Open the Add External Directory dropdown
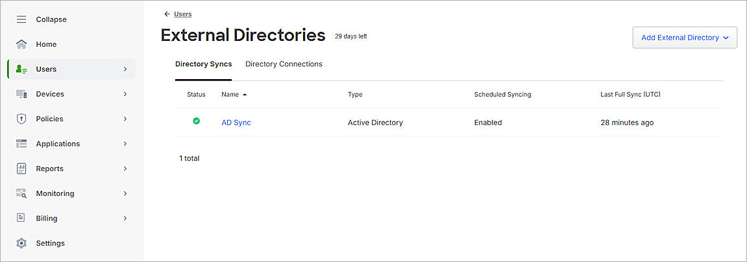 (685, 38)
